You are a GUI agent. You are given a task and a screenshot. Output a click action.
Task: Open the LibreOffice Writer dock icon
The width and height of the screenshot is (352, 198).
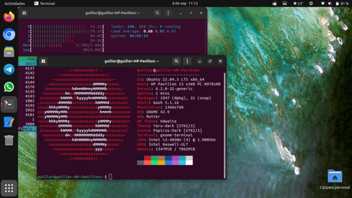(9, 122)
